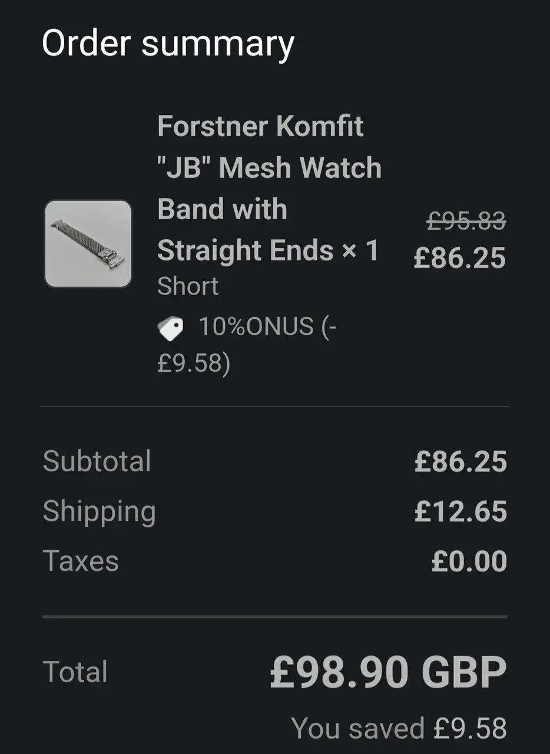Select the £0.00 taxes amount

coord(469,561)
